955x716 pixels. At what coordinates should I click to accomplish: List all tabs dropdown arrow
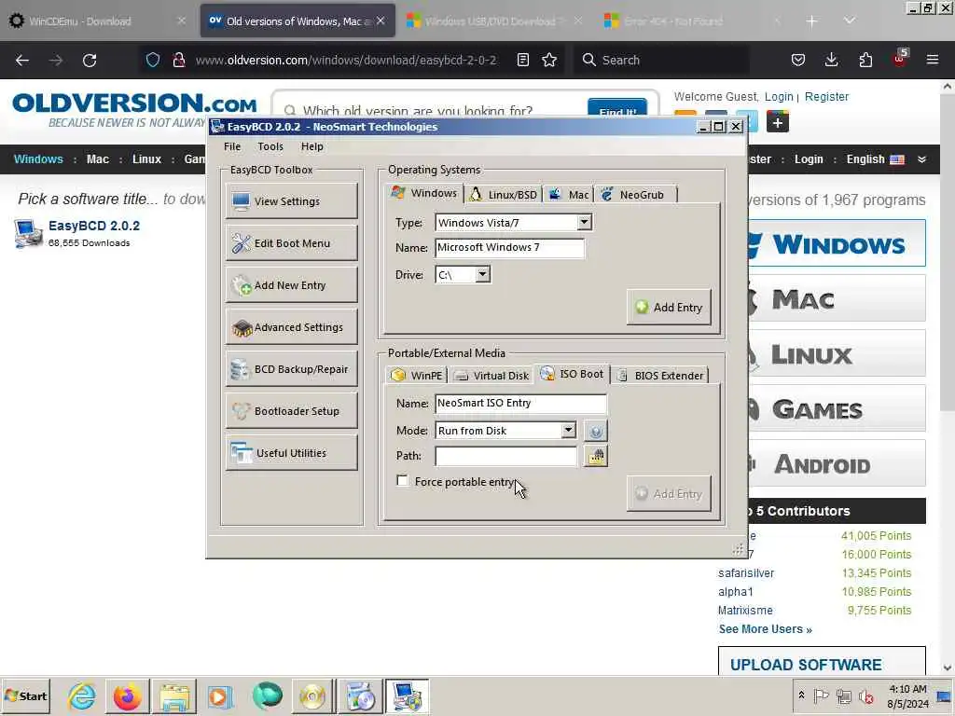pos(850,21)
